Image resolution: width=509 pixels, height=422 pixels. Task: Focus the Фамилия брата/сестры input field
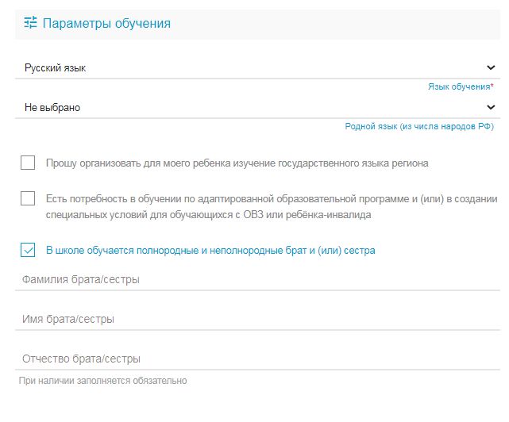pos(257,279)
